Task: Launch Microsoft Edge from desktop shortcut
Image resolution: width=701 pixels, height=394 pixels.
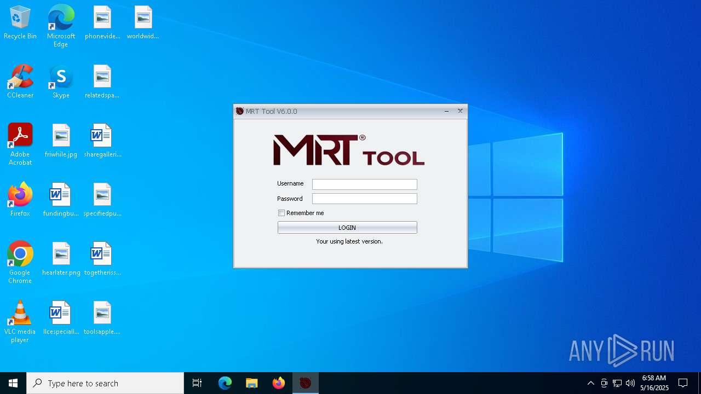Action: (x=61, y=26)
